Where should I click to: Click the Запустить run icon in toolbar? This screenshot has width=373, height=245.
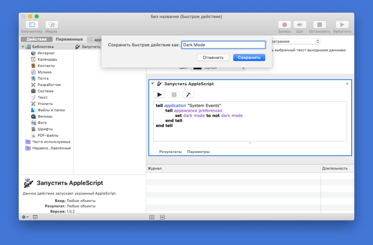coord(342,25)
